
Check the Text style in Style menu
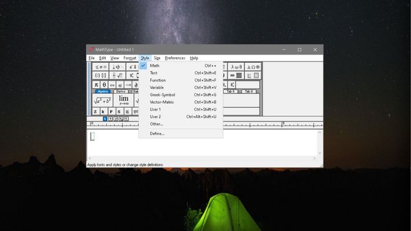pos(181,73)
